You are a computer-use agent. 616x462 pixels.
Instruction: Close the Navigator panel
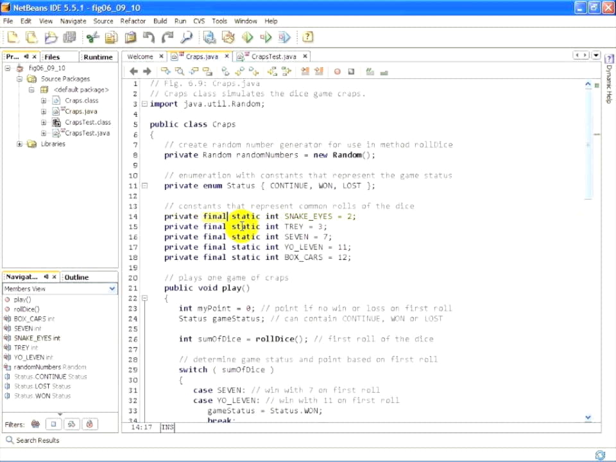54,277
